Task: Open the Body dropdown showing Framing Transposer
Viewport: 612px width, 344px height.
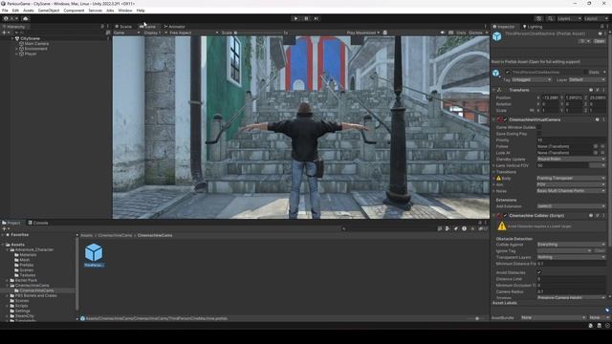Action: pyautogui.click(x=571, y=179)
